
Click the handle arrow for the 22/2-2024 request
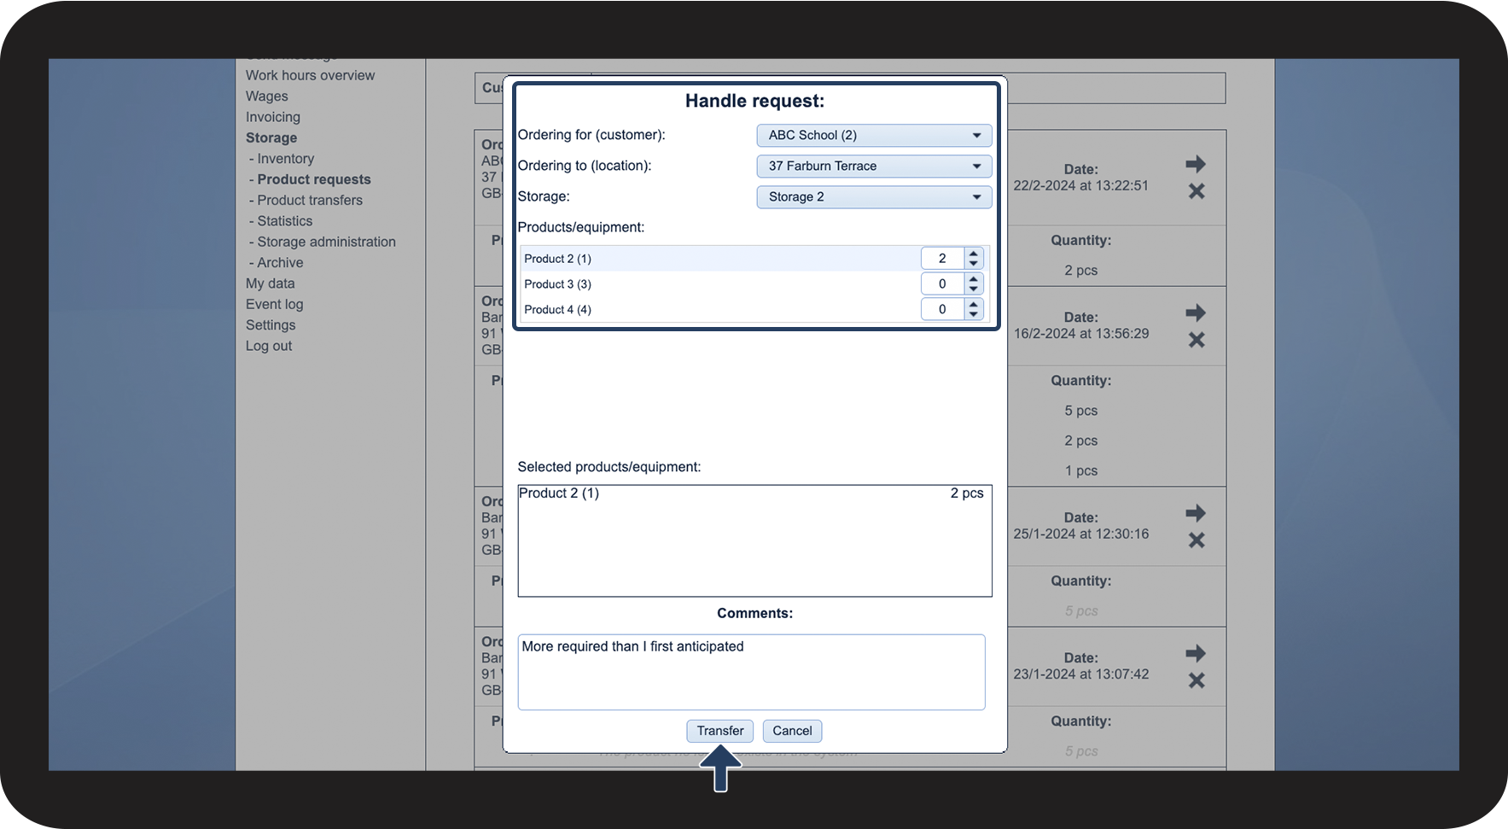pos(1196,164)
